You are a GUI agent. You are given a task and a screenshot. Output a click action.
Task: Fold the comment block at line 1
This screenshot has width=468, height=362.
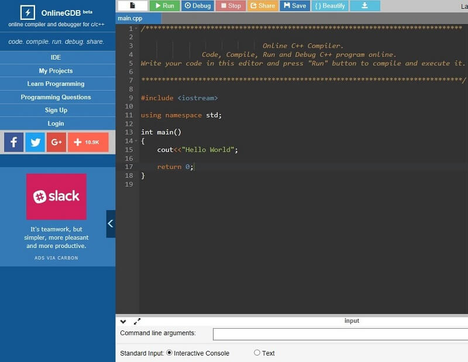(136, 29)
